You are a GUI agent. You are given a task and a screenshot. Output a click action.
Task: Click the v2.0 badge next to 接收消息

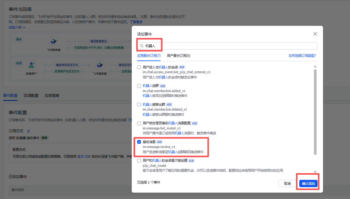pyautogui.click(x=159, y=142)
